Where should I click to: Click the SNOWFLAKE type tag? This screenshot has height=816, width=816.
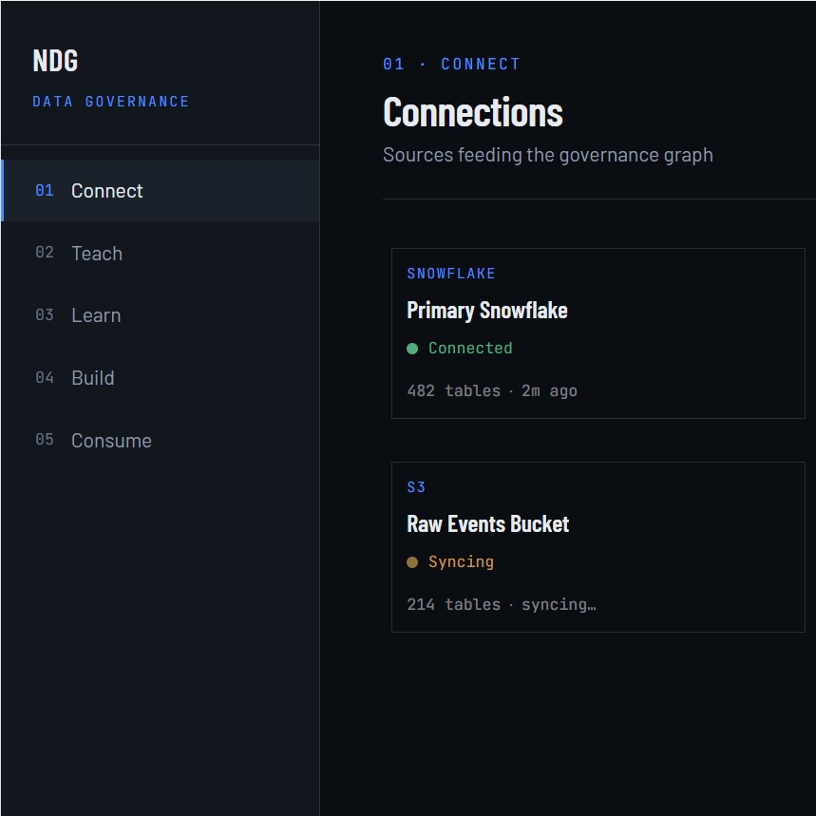point(451,274)
